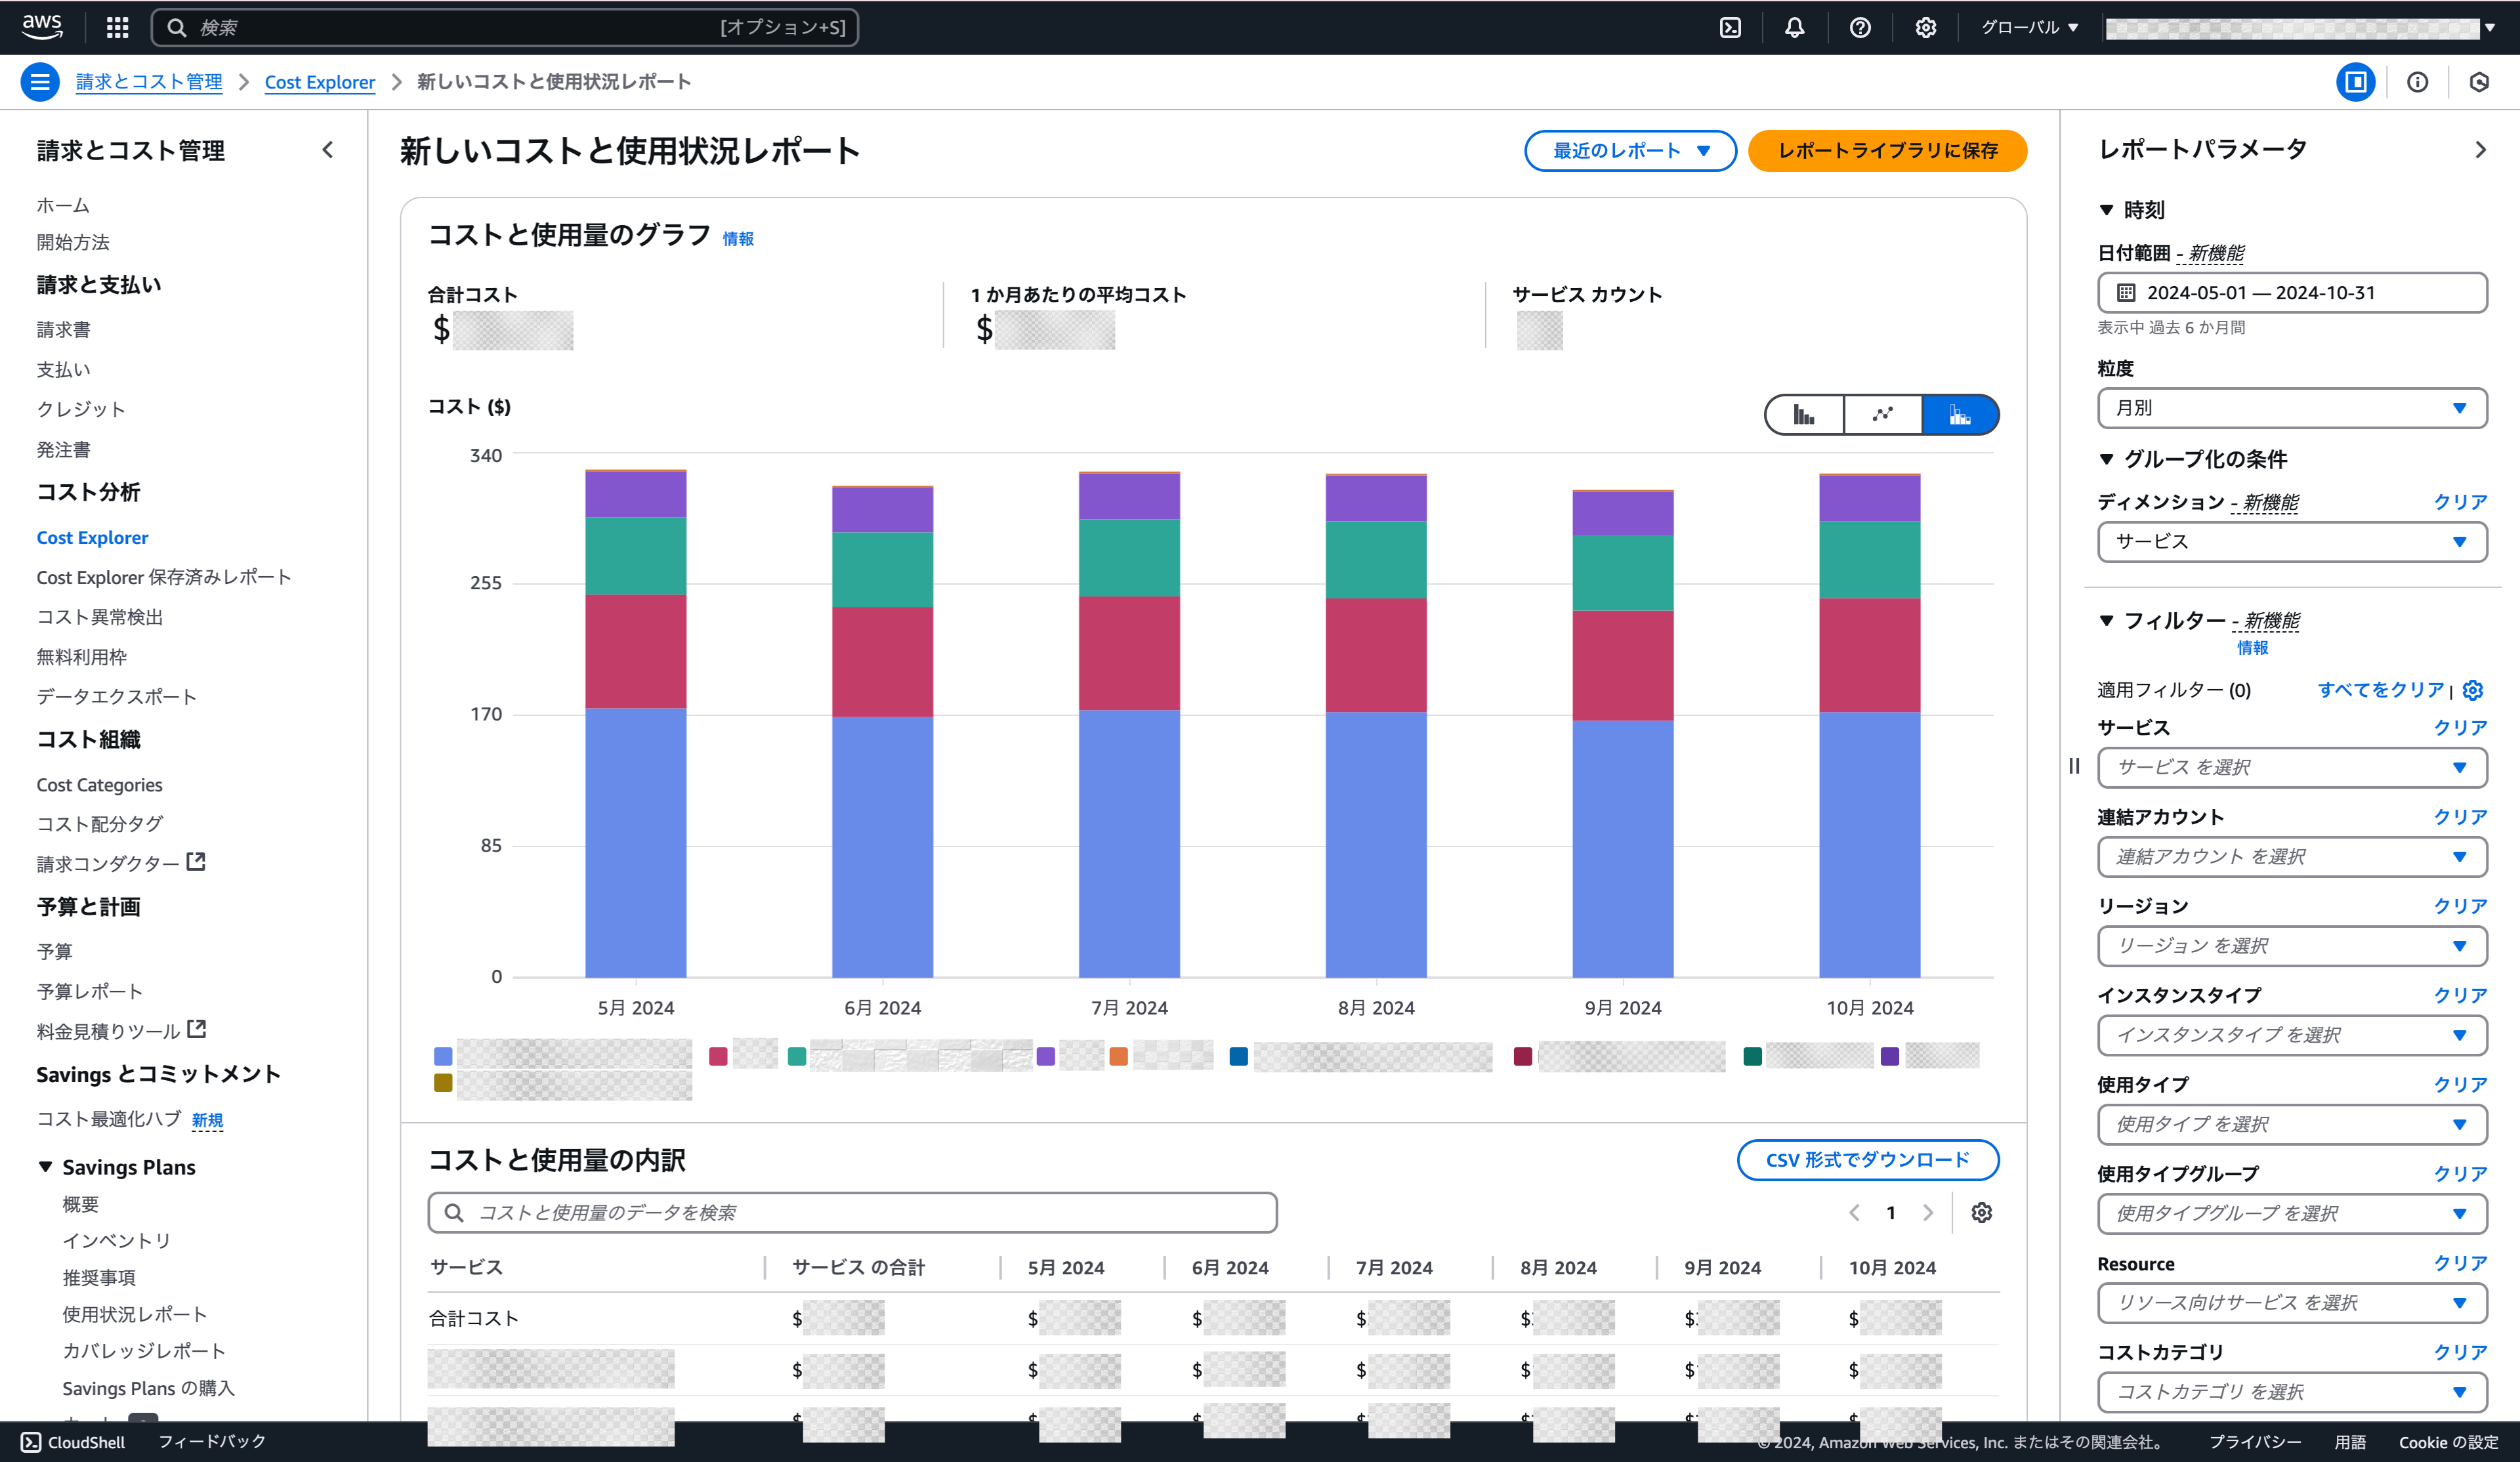The image size is (2520, 1462).
Task: Focus the コストと使用量のデータを検索 search box
Action: tap(852, 1213)
